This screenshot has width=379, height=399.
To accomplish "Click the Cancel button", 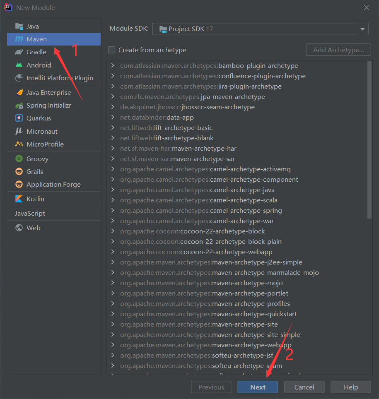I will (304, 387).
